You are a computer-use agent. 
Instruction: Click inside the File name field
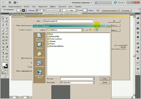point(77,79)
